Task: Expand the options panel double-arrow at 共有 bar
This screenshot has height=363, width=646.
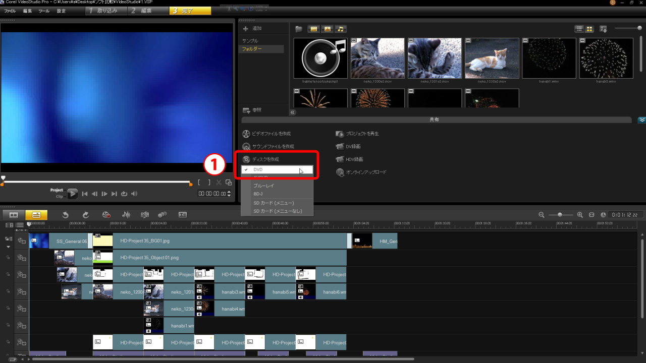Action: [641, 120]
